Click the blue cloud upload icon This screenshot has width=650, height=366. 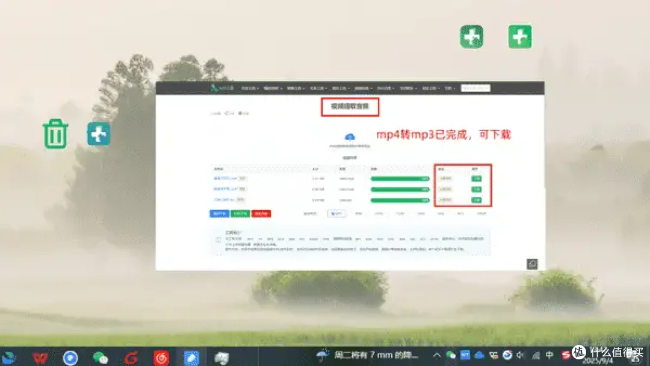[x=350, y=137]
